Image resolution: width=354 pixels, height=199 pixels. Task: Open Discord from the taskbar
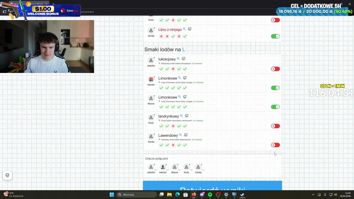202,195
